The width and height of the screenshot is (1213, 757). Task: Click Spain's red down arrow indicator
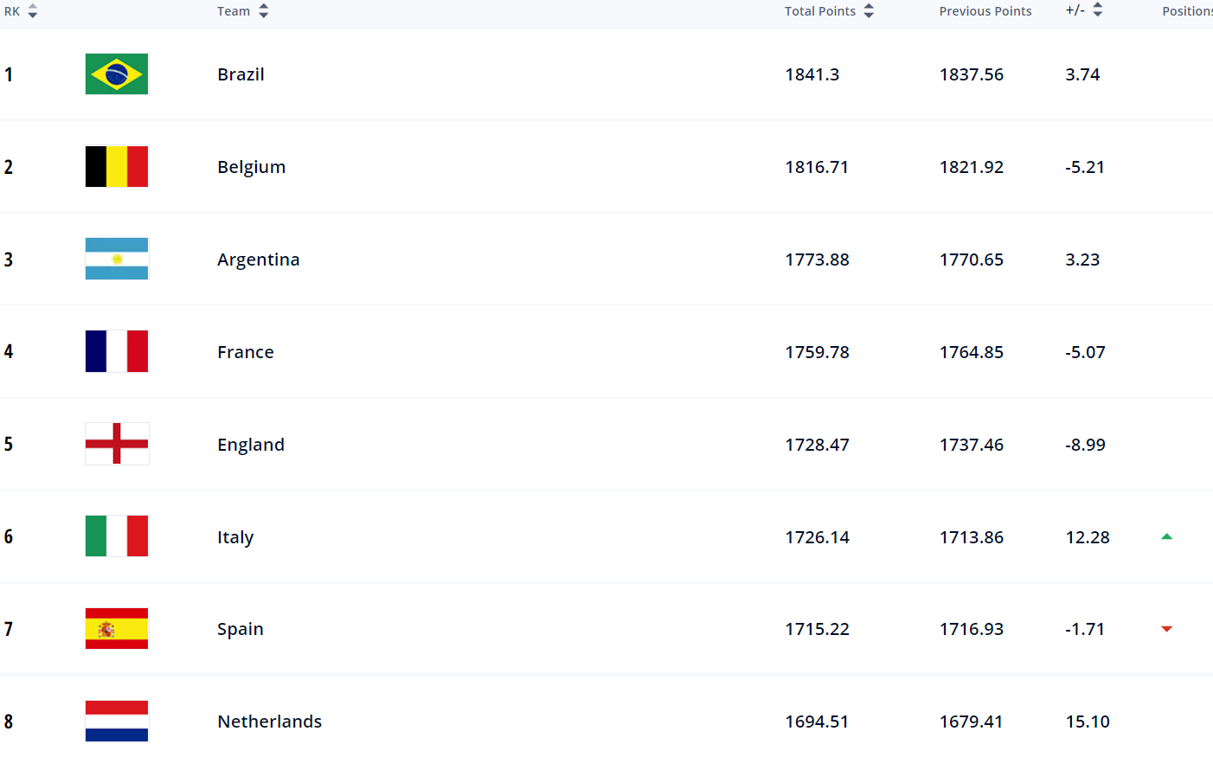(1166, 629)
